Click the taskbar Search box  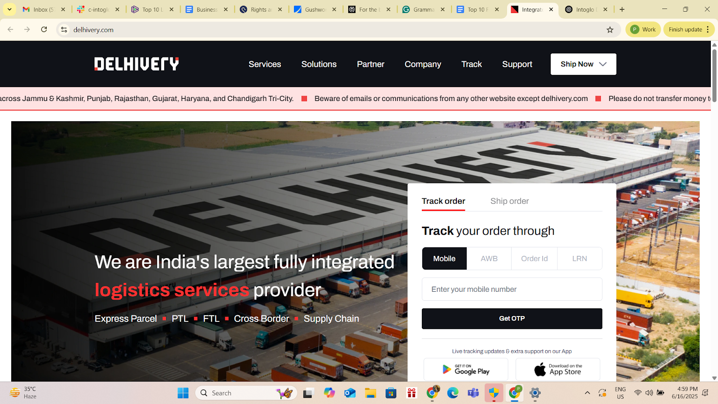coord(246,393)
